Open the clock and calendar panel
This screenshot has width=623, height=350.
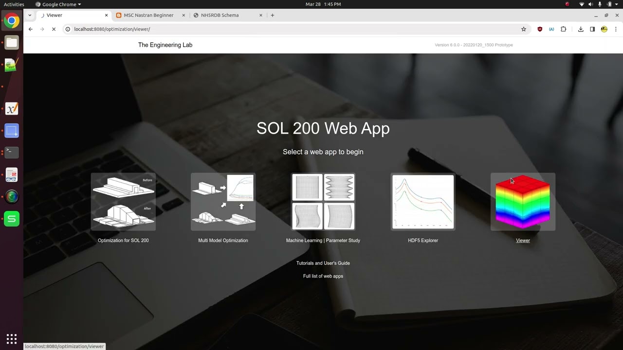[323, 4]
